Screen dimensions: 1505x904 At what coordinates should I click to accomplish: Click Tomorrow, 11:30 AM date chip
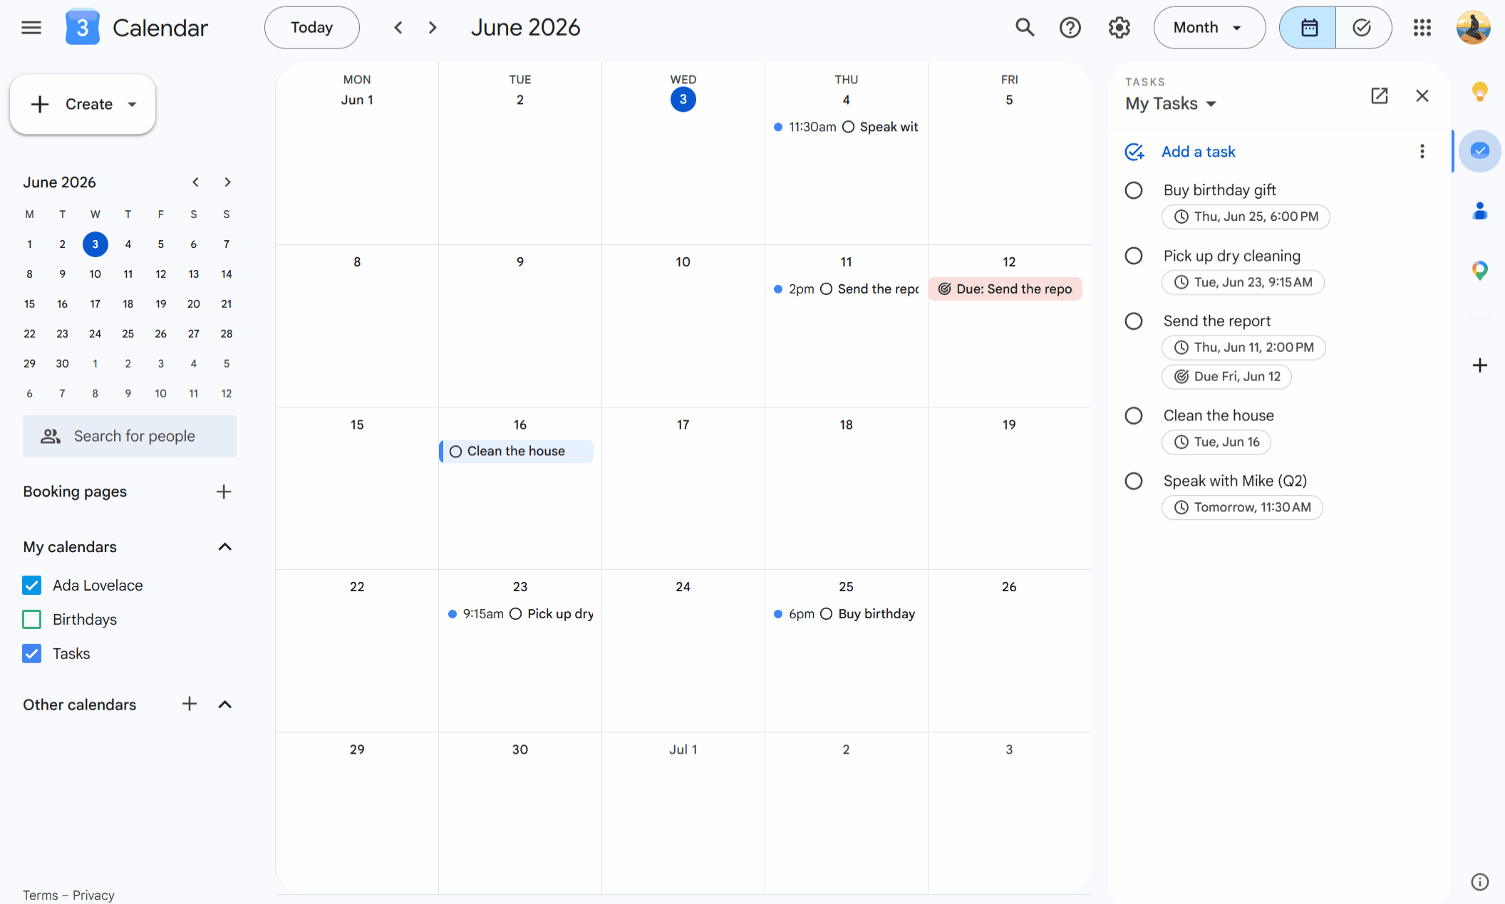pos(1242,507)
